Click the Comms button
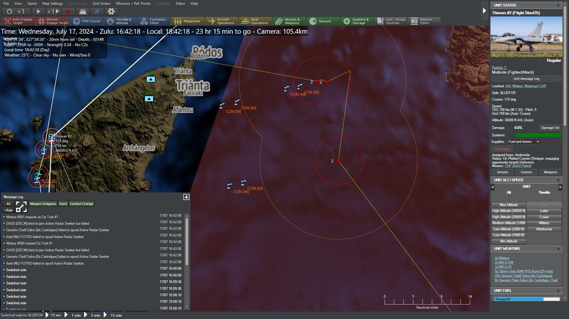 [526, 172]
